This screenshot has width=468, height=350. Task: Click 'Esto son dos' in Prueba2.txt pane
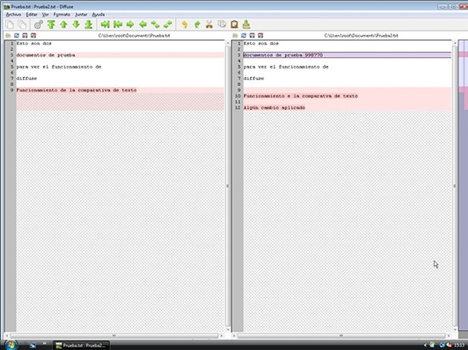pos(261,43)
